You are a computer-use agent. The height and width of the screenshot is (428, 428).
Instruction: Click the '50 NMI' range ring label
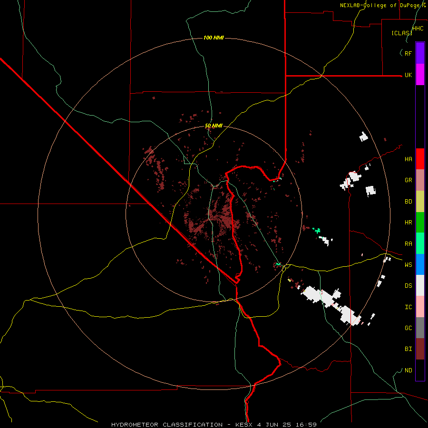coord(214,126)
